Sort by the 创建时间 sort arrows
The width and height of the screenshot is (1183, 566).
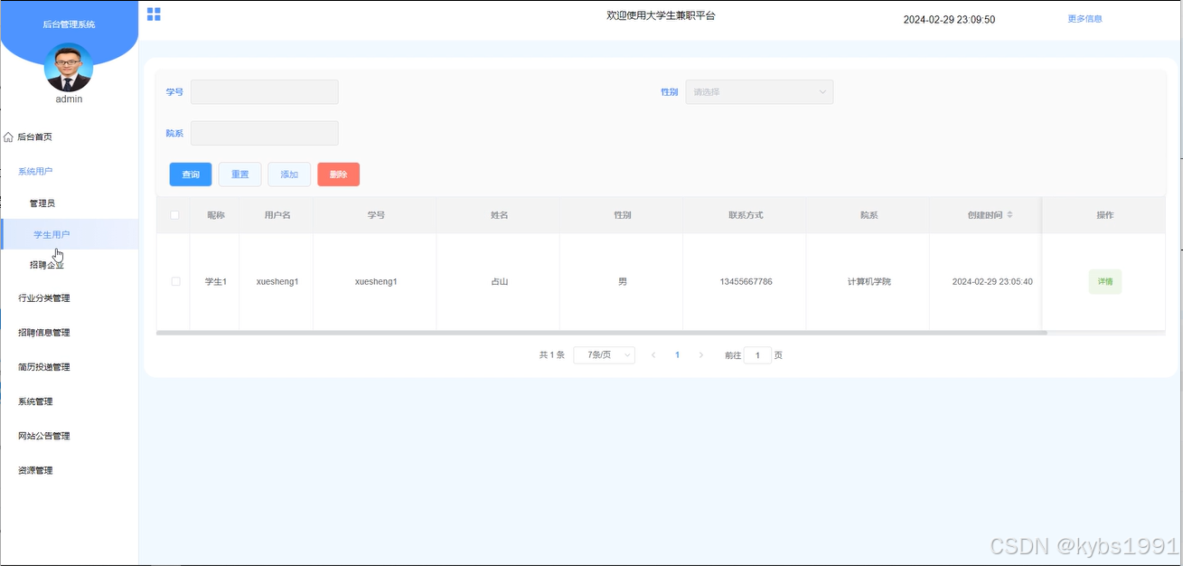click(1009, 215)
